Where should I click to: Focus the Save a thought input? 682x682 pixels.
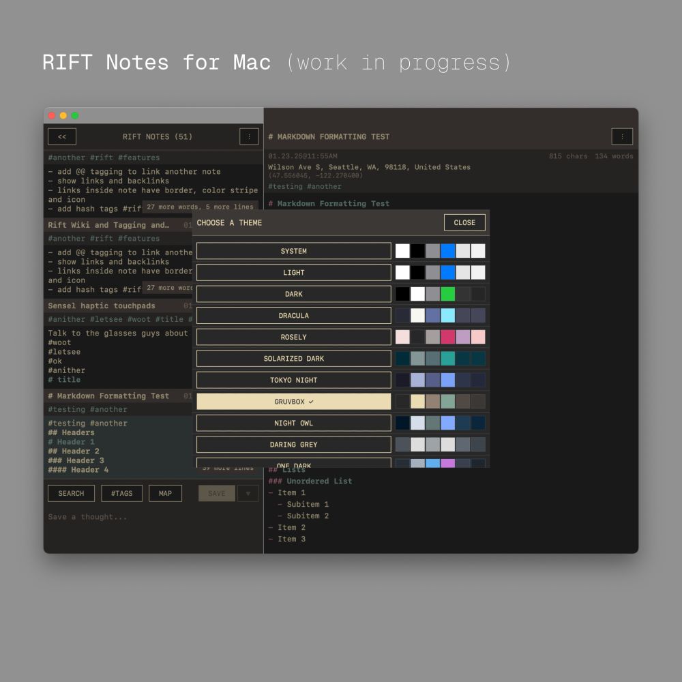tap(153, 517)
